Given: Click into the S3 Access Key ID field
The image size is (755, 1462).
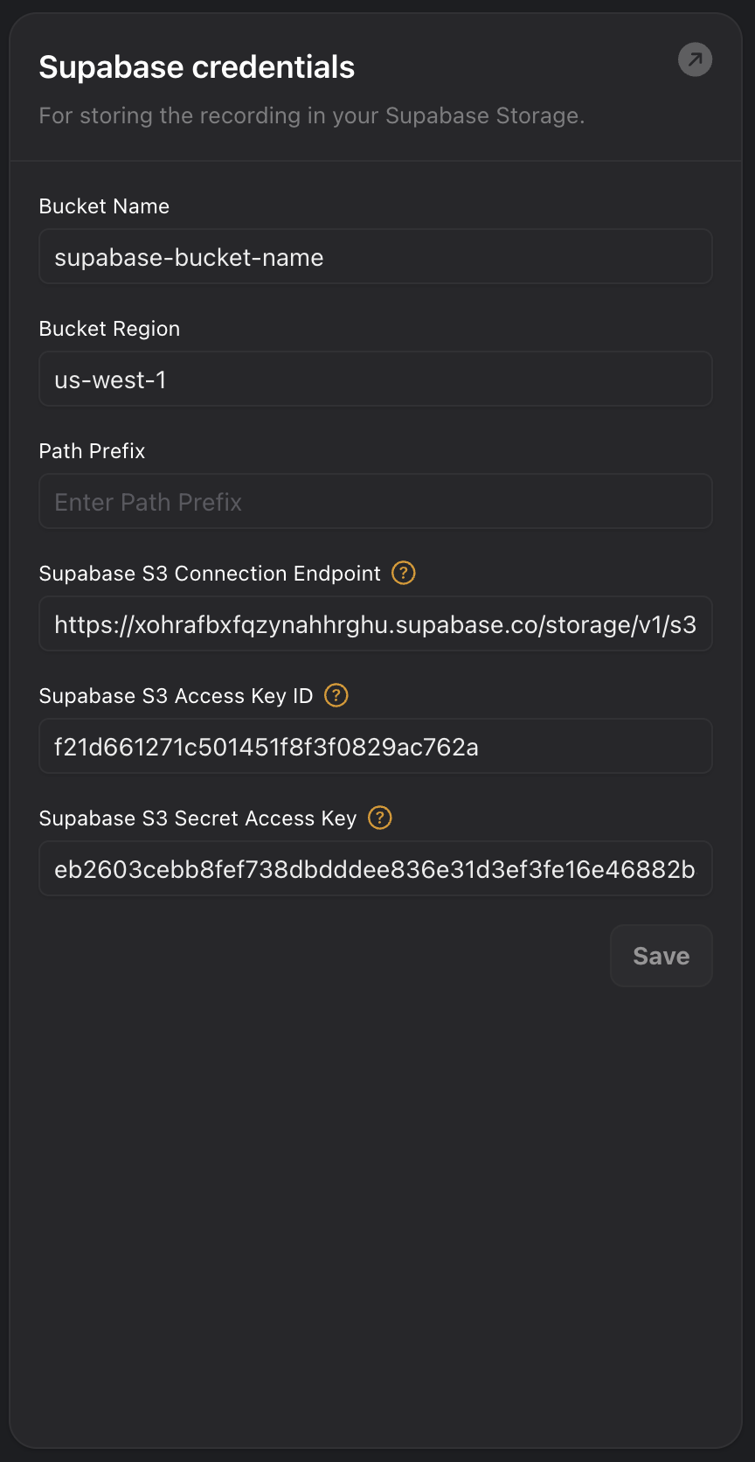Looking at the screenshot, I should [x=375, y=747].
